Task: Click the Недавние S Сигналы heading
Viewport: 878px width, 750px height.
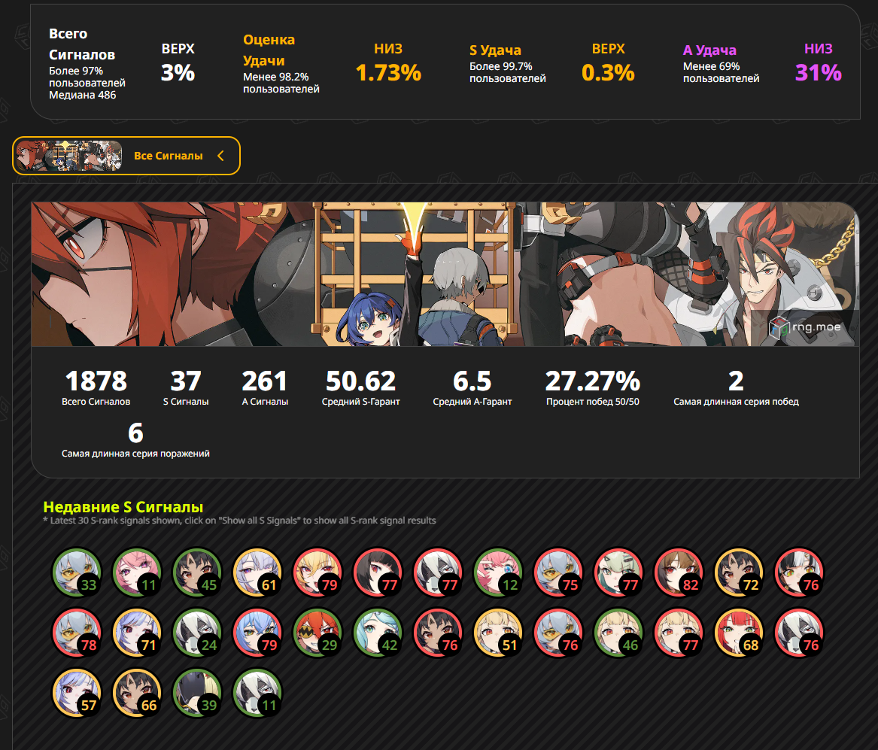Action: [x=123, y=506]
